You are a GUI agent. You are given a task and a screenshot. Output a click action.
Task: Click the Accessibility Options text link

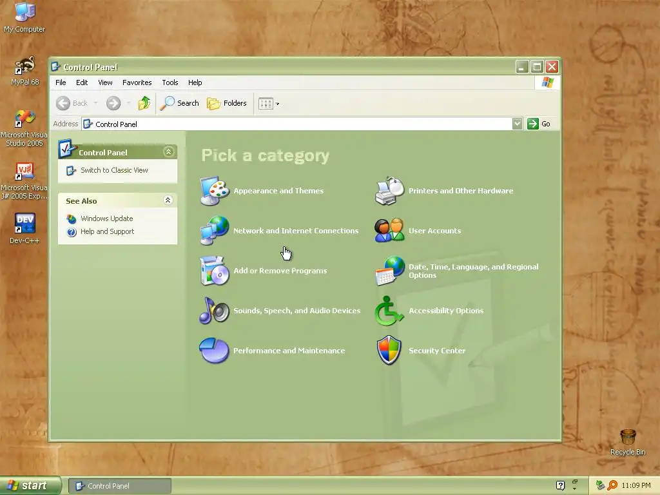[446, 311]
